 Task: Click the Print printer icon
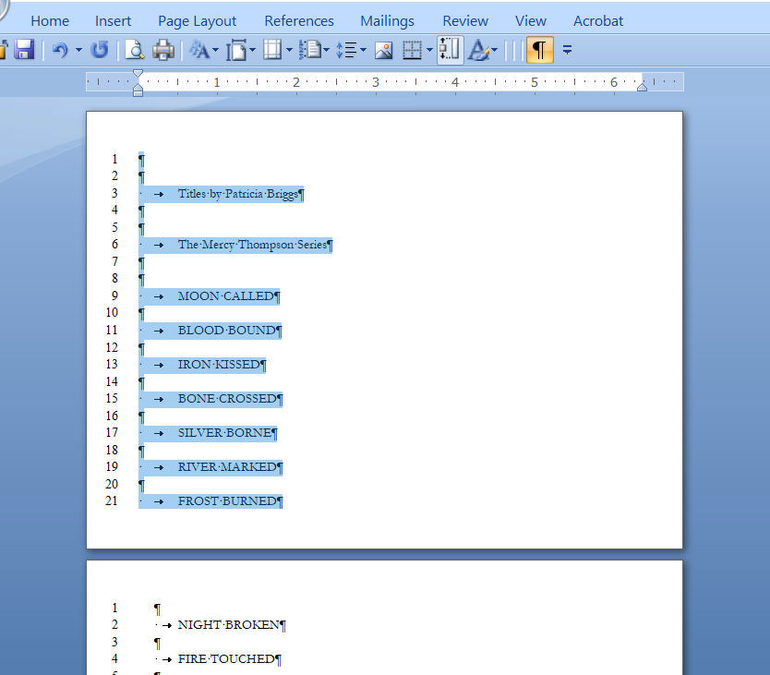[x=163, y=50]
